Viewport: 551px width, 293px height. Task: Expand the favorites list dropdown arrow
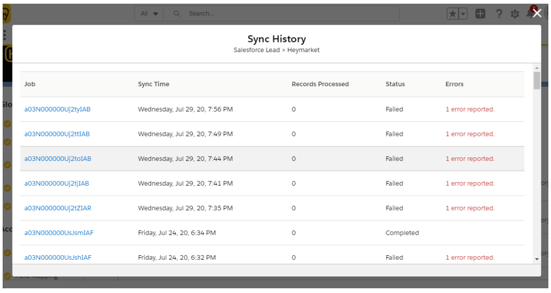[463, 14]
